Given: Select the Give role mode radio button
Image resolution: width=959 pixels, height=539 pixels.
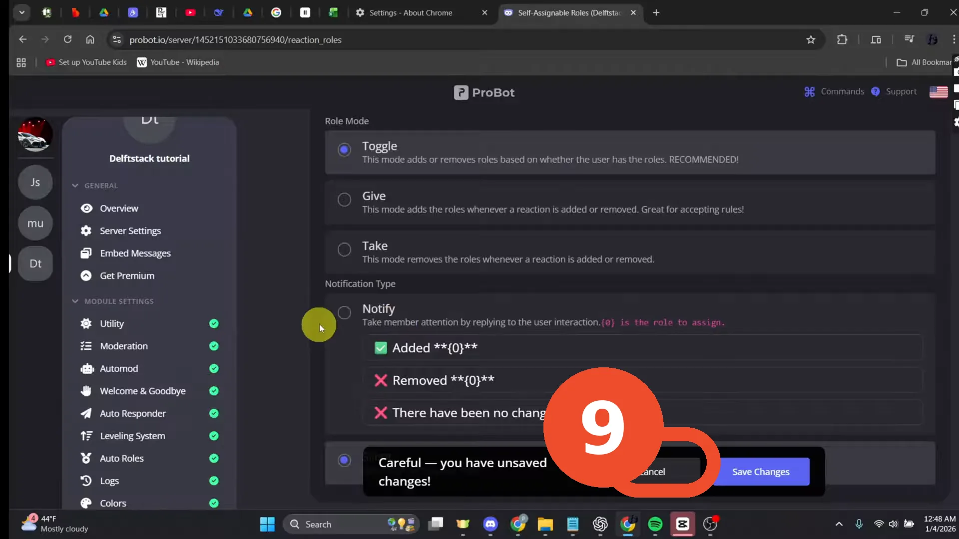Looking at the screenshot, I should point(344,199).
